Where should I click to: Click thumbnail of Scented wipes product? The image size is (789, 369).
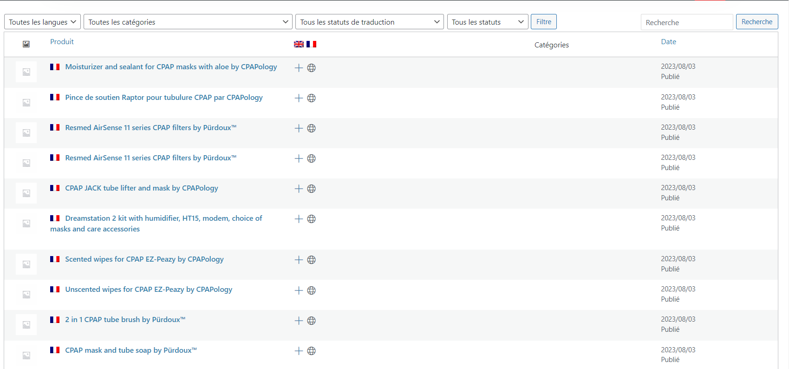click(26, 264)
